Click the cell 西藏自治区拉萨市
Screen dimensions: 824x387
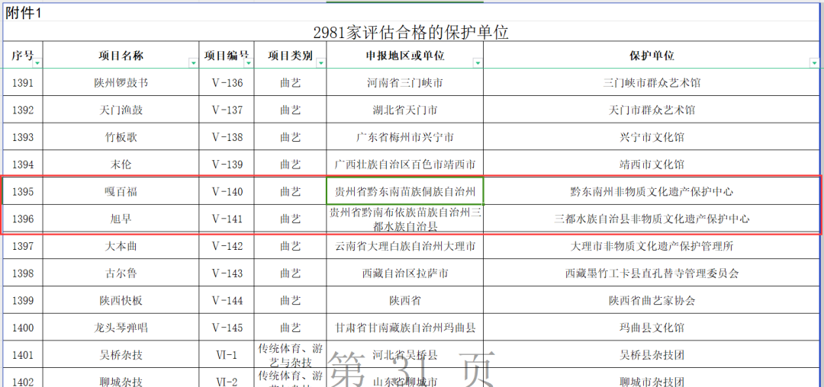(404, 273)
